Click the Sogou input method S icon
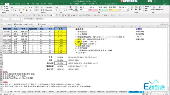Viewport: 170px width, 95px height. [x=122, y=1]
